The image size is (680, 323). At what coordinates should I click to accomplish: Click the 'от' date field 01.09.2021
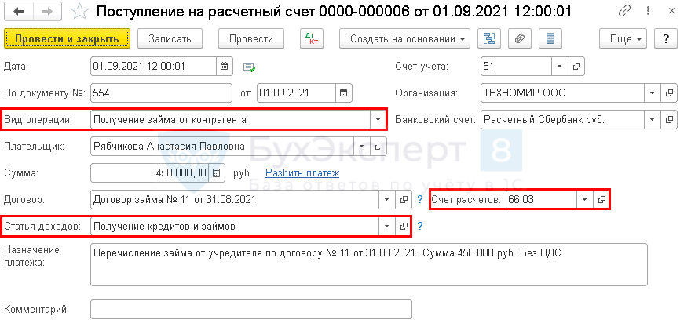point(296,93)
